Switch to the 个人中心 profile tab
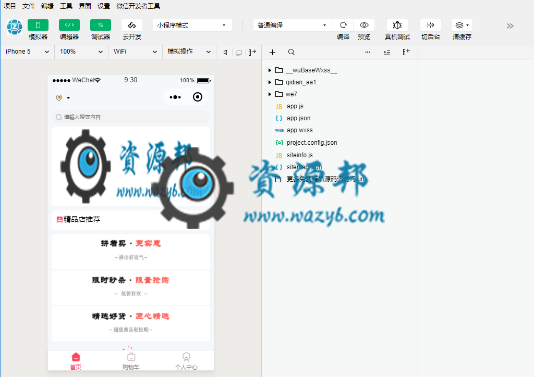534x377 pixels. tap(186, 361)
